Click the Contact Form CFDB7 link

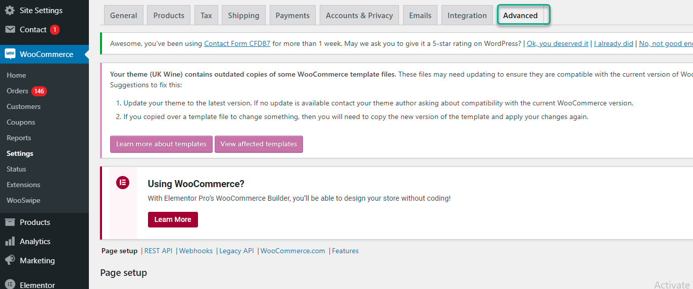point(237,43)
